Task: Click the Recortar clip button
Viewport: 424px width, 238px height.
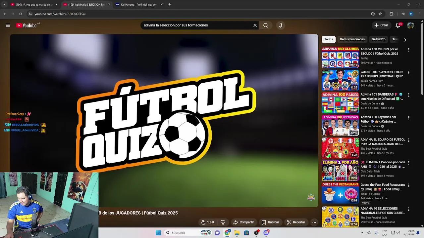Action: point(296,222)
